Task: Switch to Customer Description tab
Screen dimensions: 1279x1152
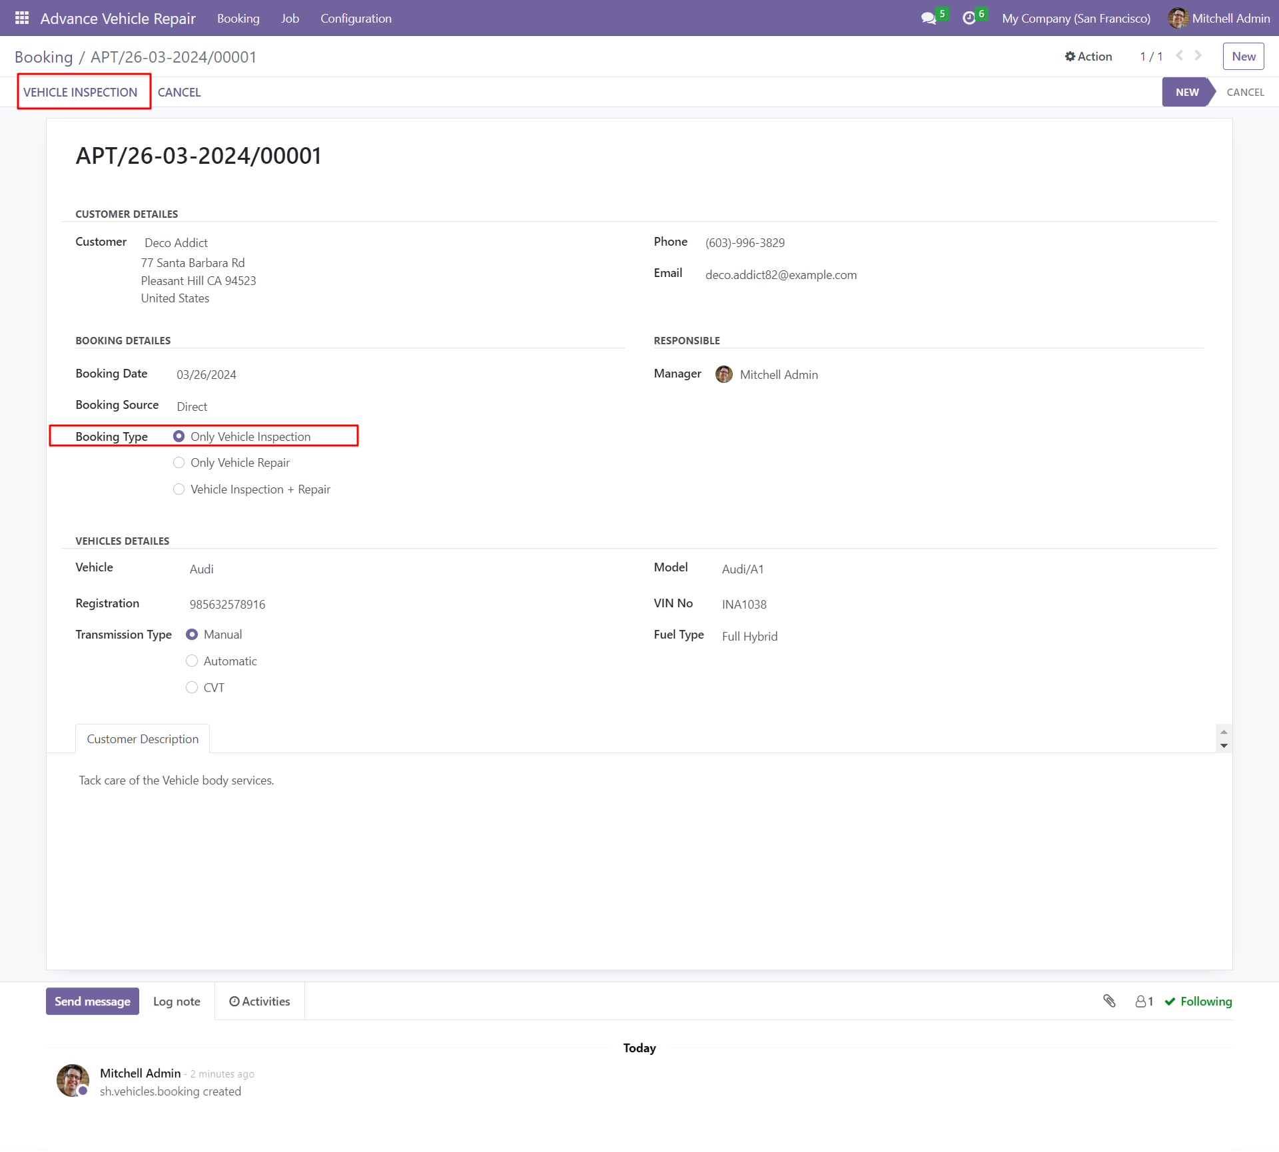Action: click(x=143, y=738)
